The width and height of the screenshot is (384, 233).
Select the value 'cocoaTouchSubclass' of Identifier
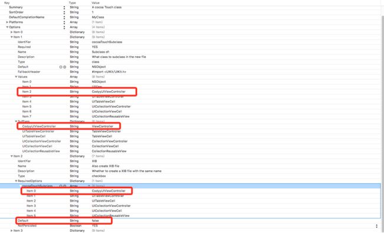[107, 42]
